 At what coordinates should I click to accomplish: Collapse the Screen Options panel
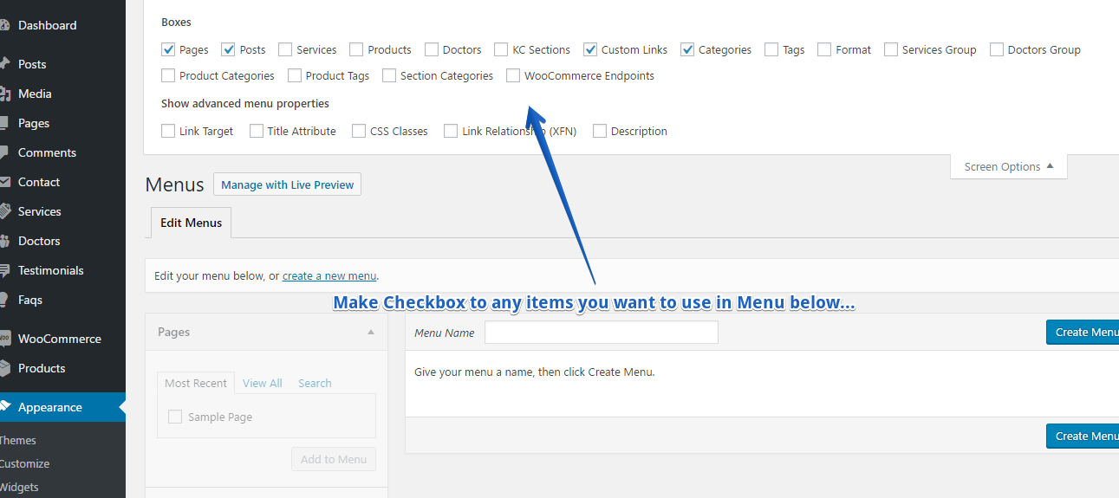coord(1008,166)
